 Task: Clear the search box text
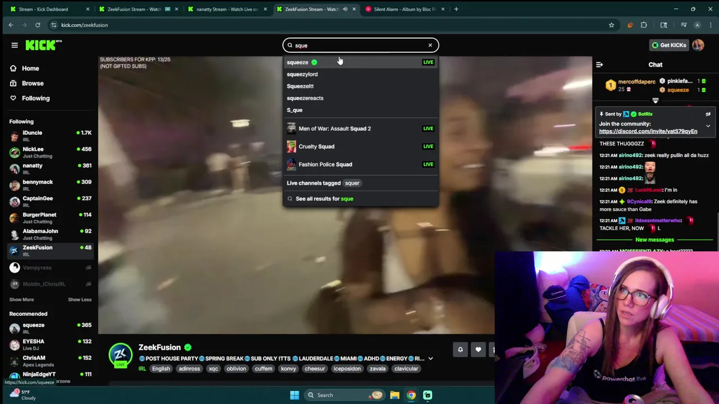pos(430,45)
